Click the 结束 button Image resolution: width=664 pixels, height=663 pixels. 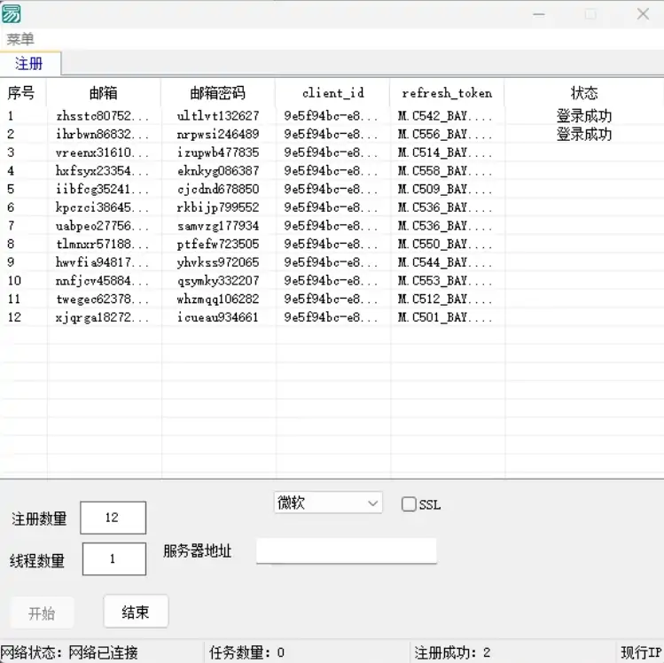pos(136,612)
